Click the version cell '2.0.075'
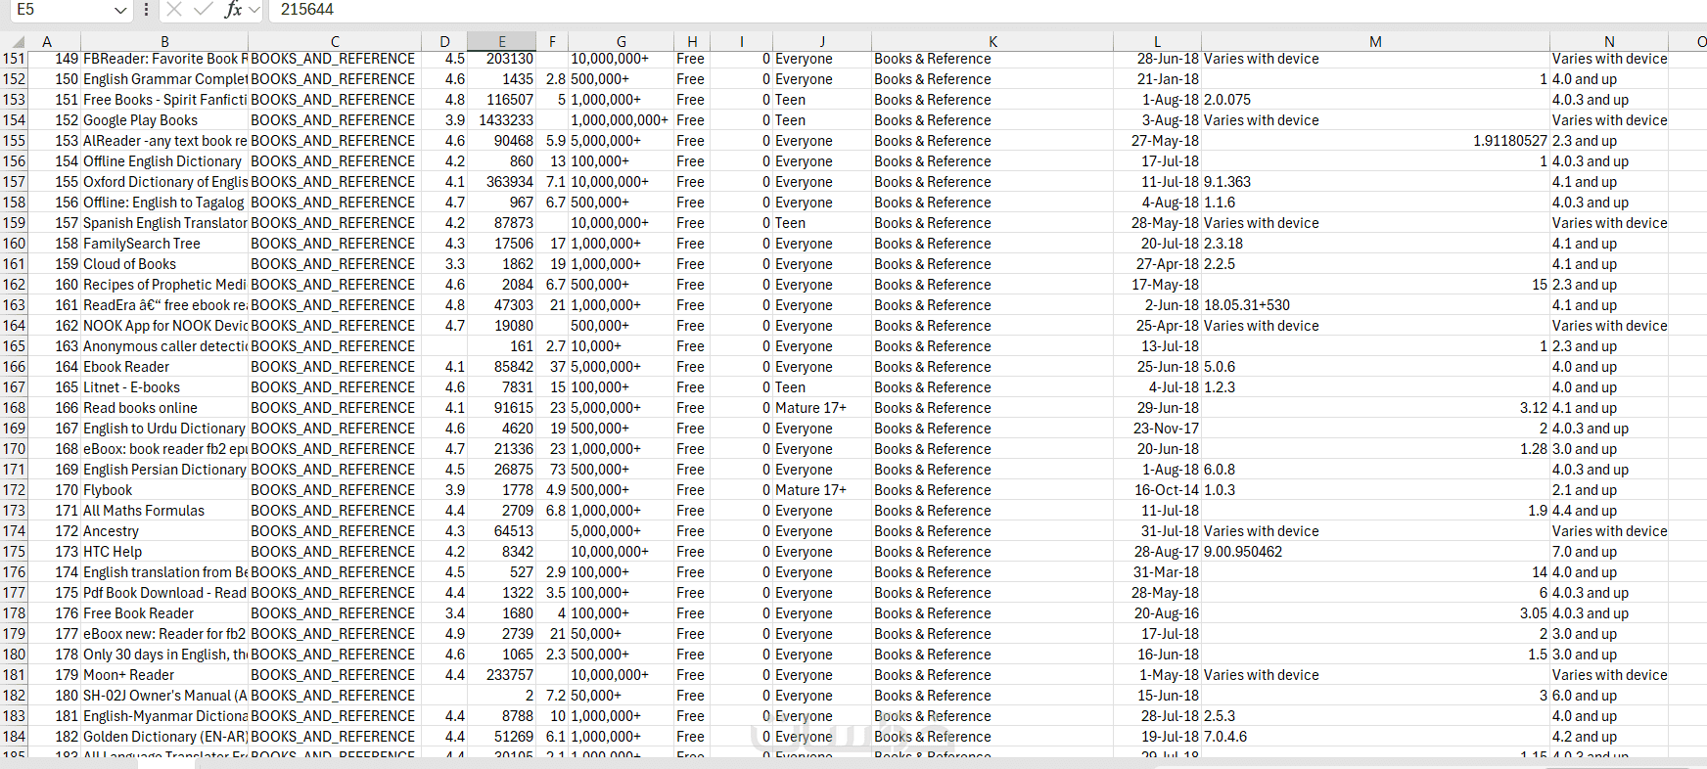This screenshot has width=1707, height=769. click(x=1375, y=100)
